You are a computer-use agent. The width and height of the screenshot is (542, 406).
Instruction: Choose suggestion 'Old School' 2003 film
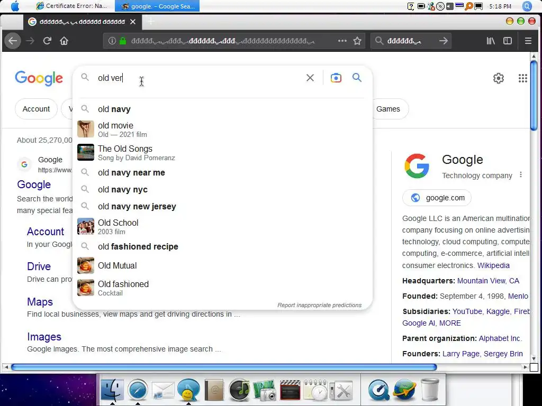click(222, 226)
